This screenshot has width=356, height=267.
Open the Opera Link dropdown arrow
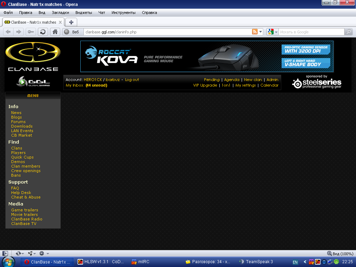click(x=23, y=253)
